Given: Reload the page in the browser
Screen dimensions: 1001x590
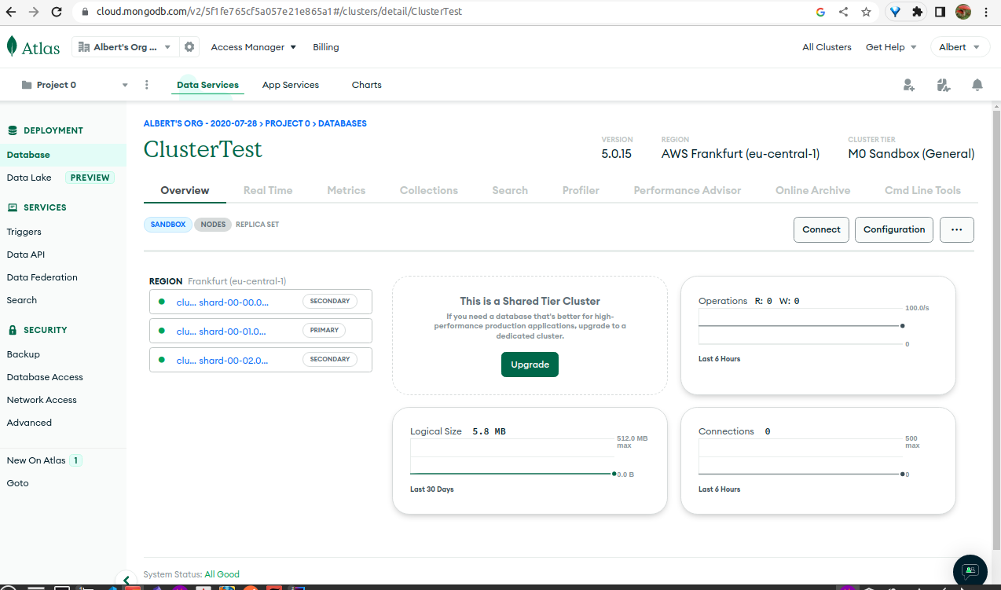Looking at the screenshot, I should (x=57, y=12).
